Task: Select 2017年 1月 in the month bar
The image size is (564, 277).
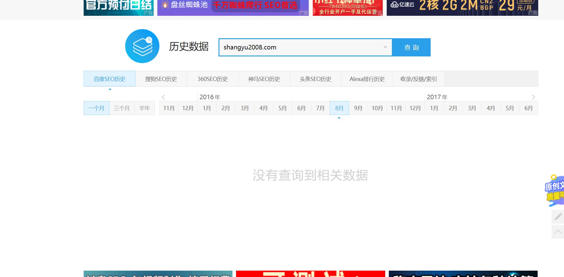Action: 434,108
